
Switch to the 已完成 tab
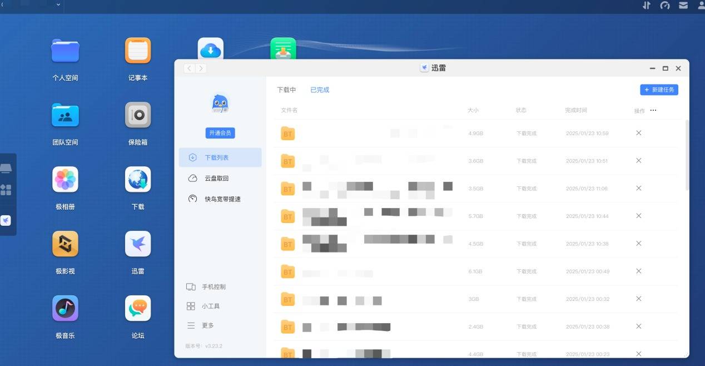click(320, 90)
